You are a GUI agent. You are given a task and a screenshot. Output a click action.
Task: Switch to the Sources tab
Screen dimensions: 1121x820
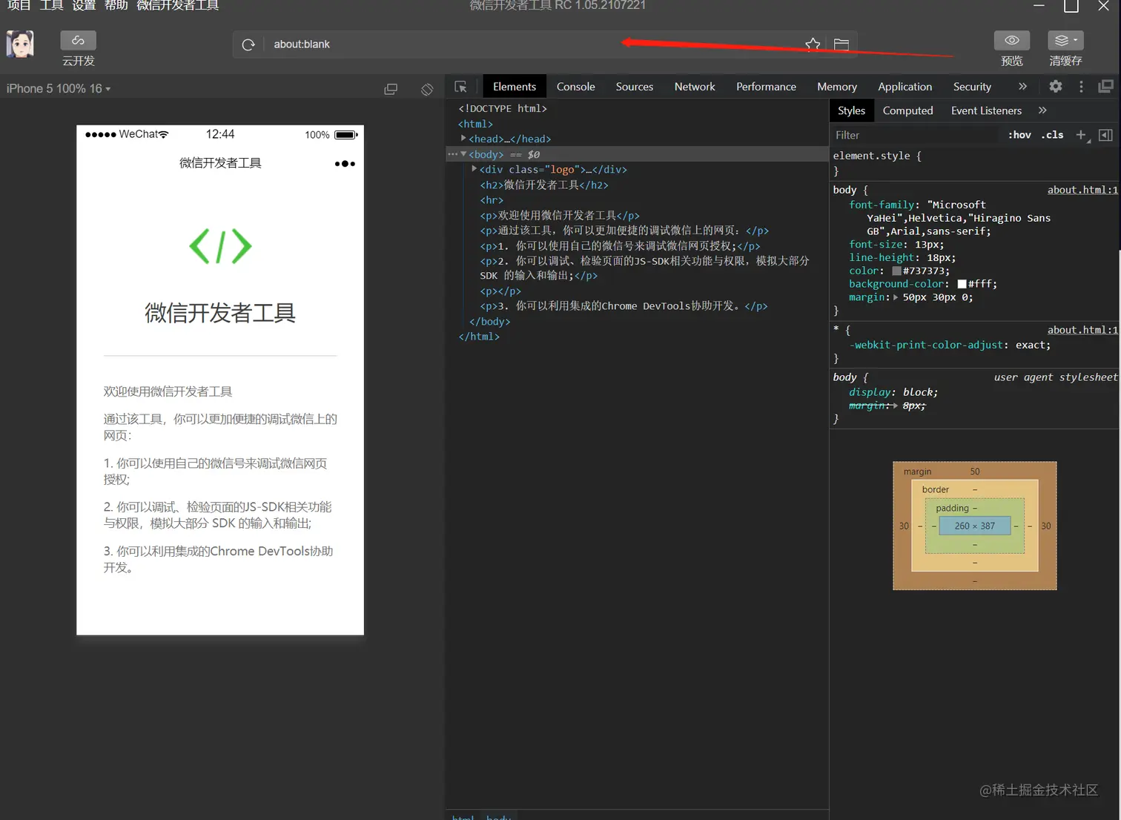pyautogui.click(x=635, y=87)
